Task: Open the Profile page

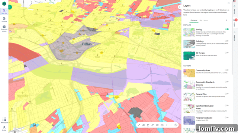Action: click(x=4, y=128)
